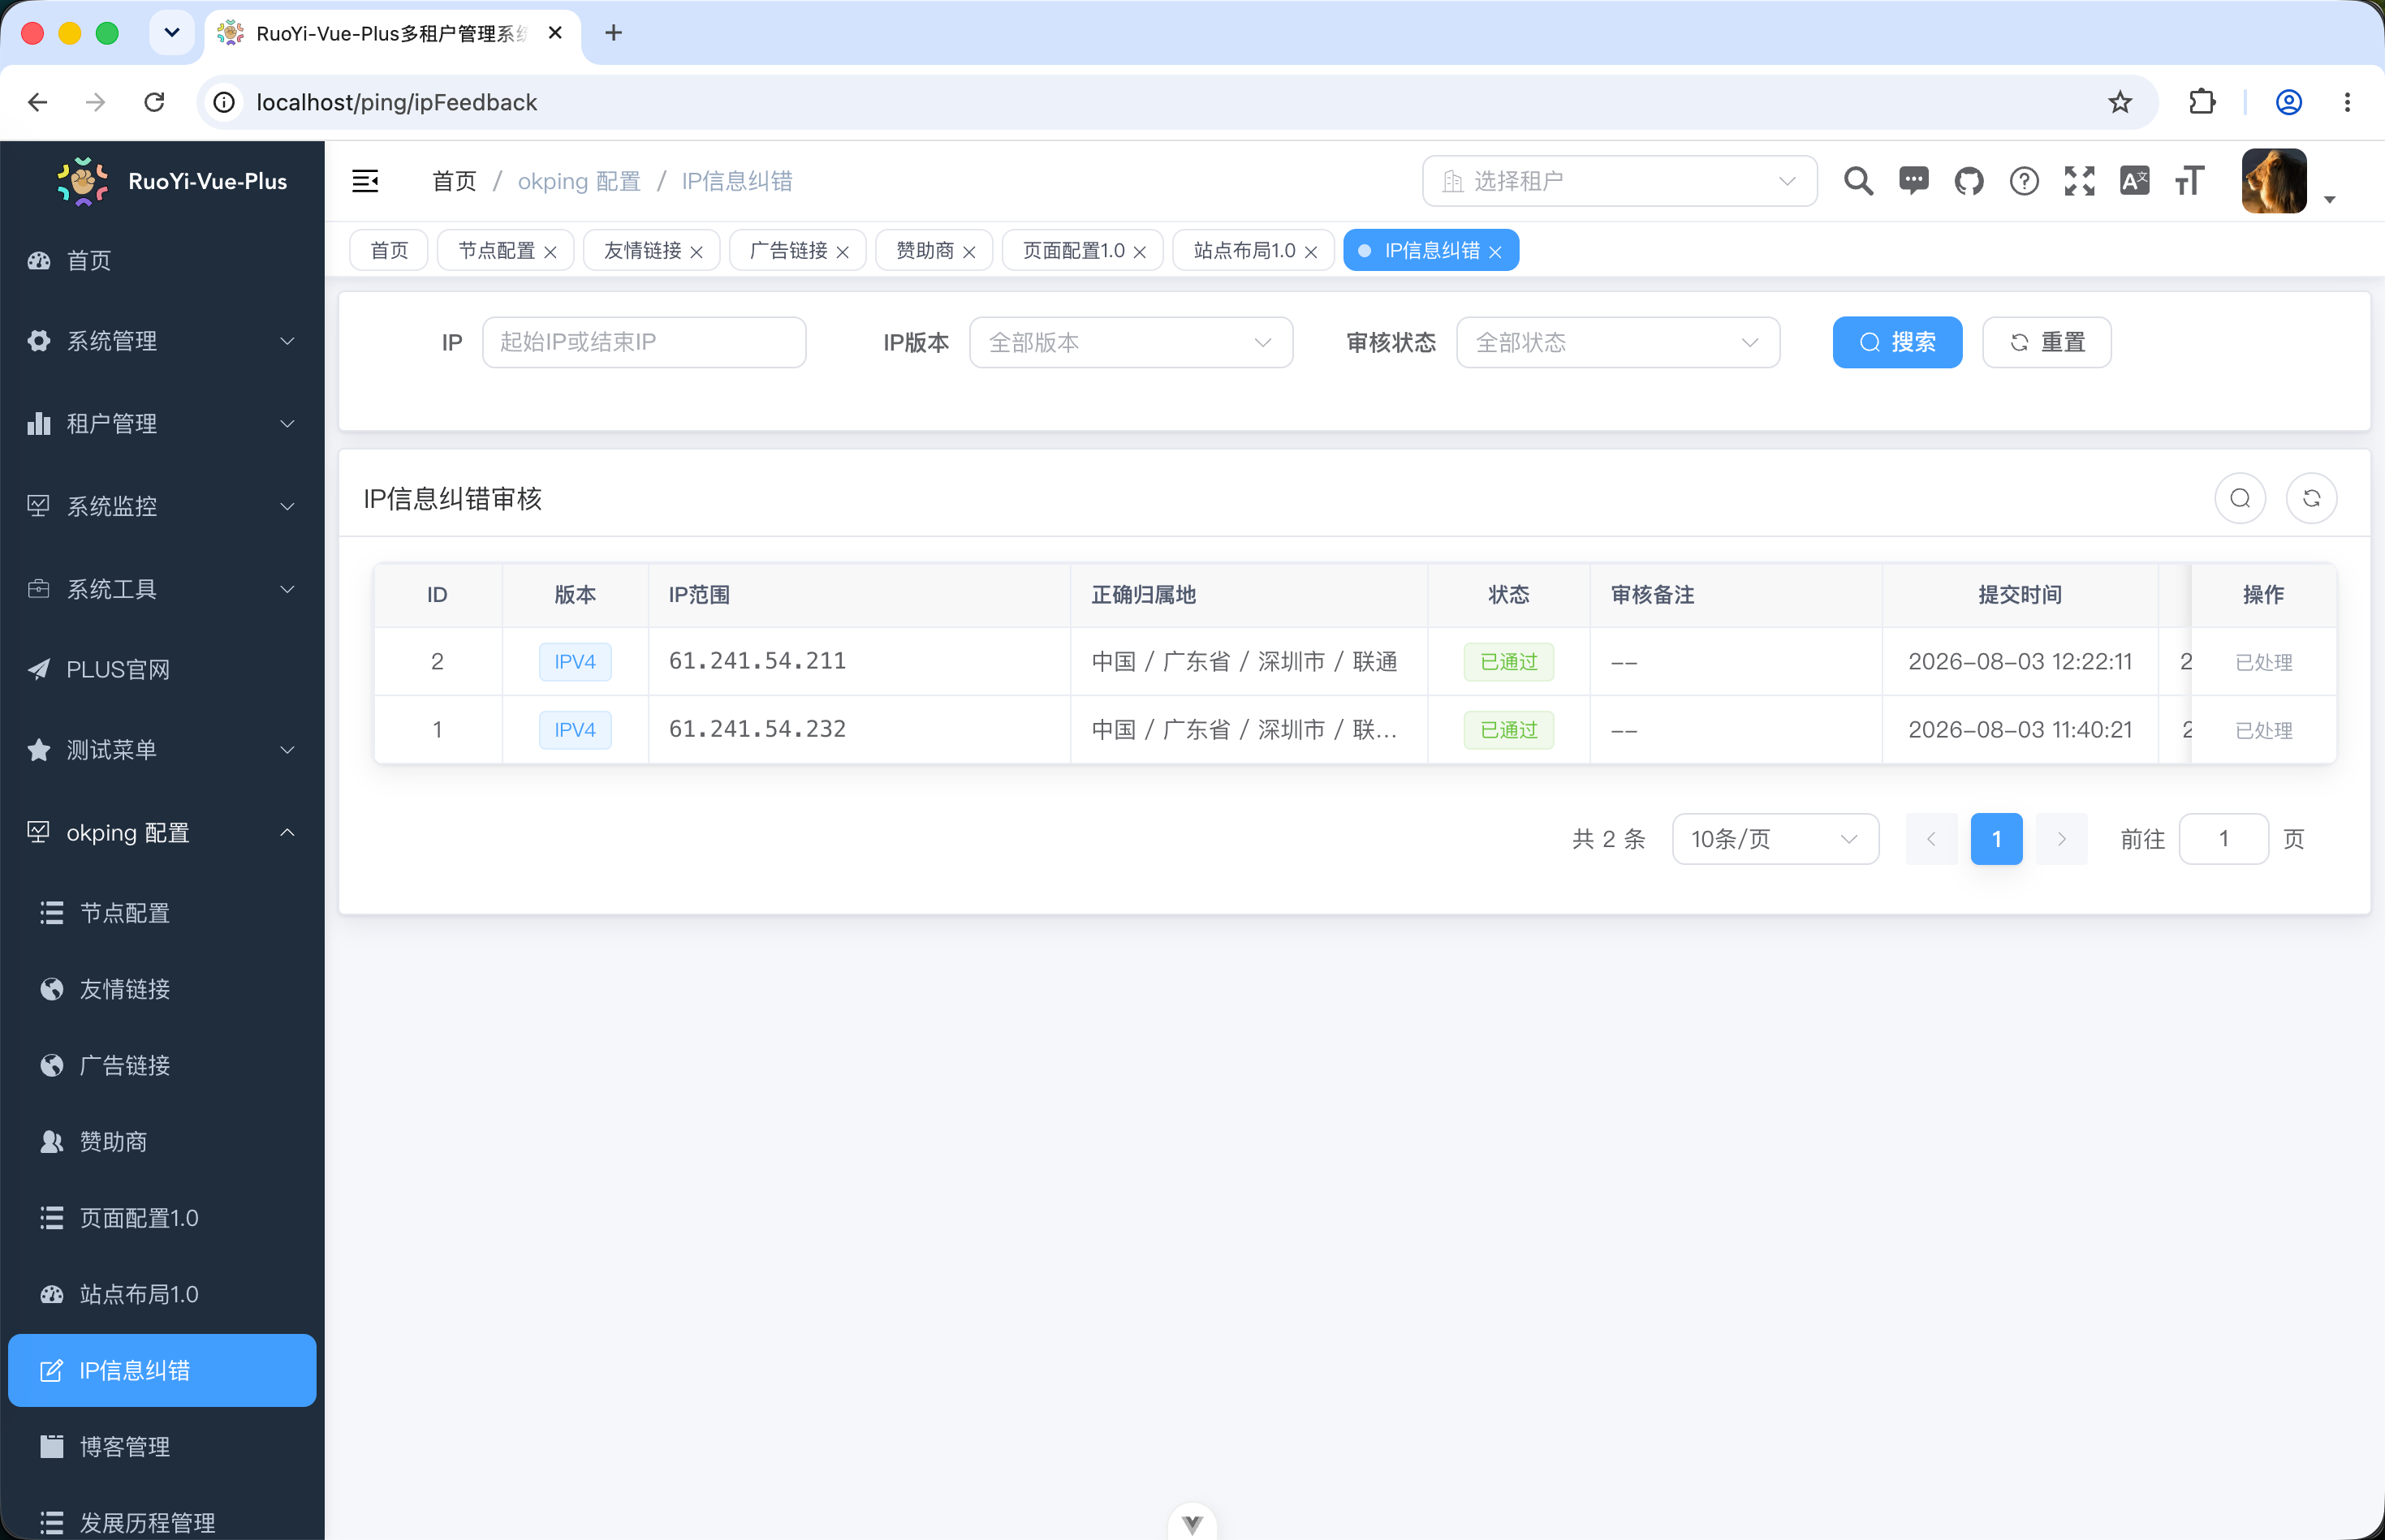The width and height of the screenshot is (2385, 1540).
Task: Close the 节点配置 tab
Action: (x=550, y=252)
